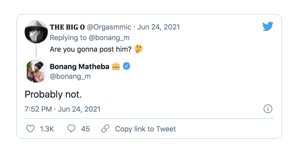Open the @bonang_m handle under name
Viewport: 308px width, 159px height.
[x=70, y=76]
